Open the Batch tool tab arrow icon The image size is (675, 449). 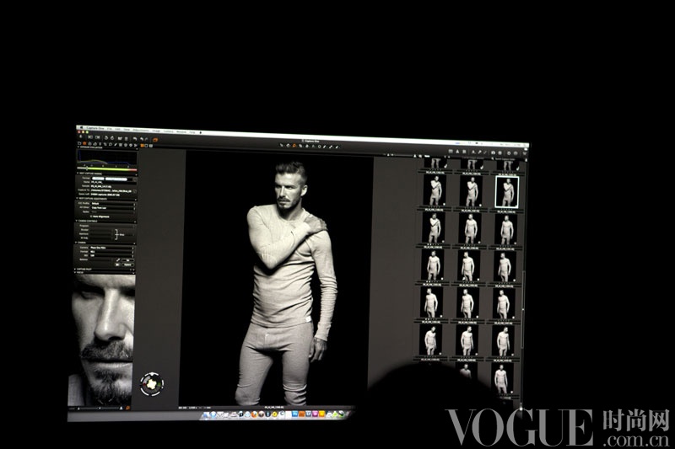point(136,145)
